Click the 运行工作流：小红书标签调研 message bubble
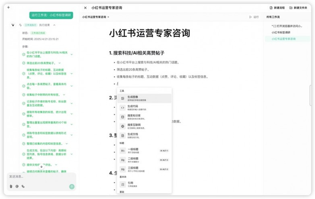 [x=51, y=15]
